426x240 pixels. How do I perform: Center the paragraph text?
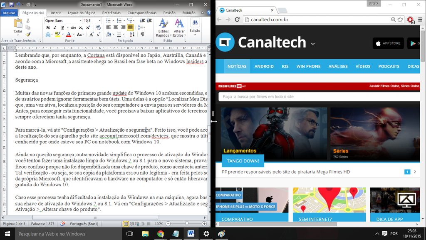116,27
